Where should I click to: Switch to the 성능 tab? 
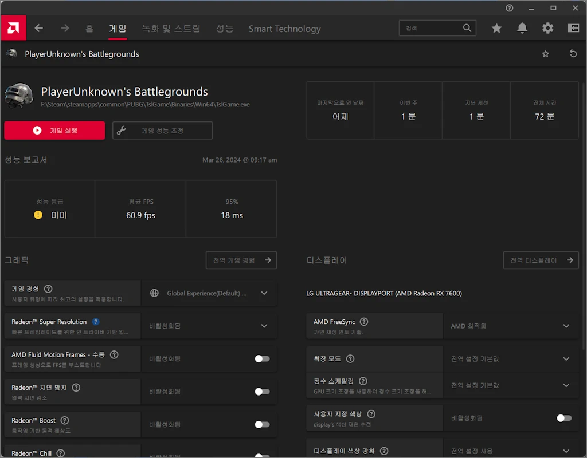[225, 29]
